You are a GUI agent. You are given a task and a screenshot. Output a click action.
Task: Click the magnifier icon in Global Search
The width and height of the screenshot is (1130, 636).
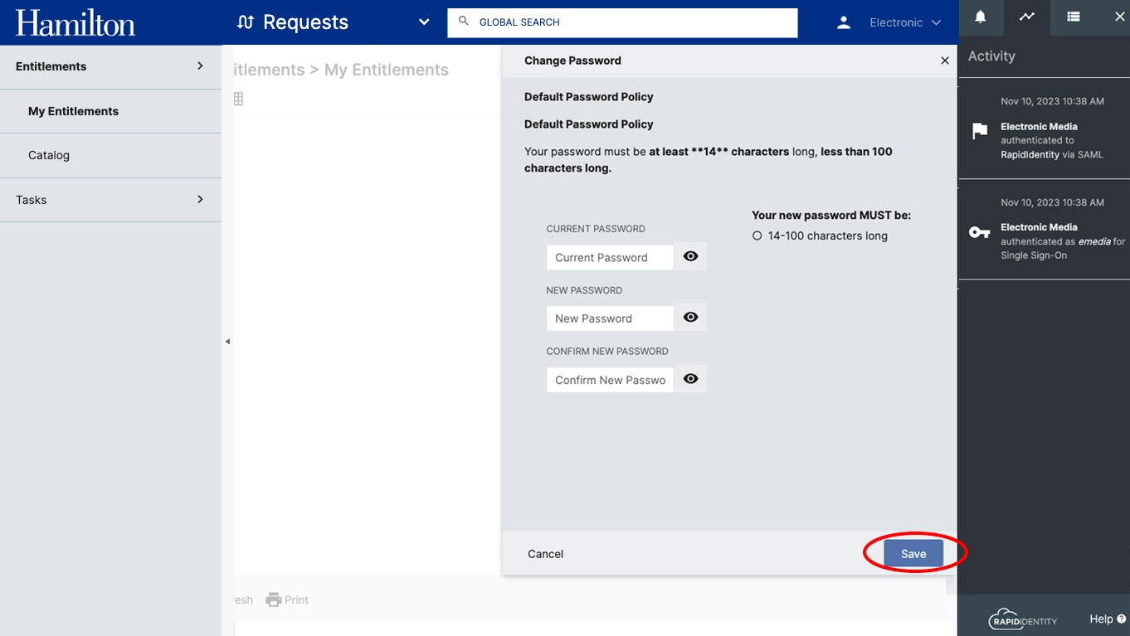point(464,22)
